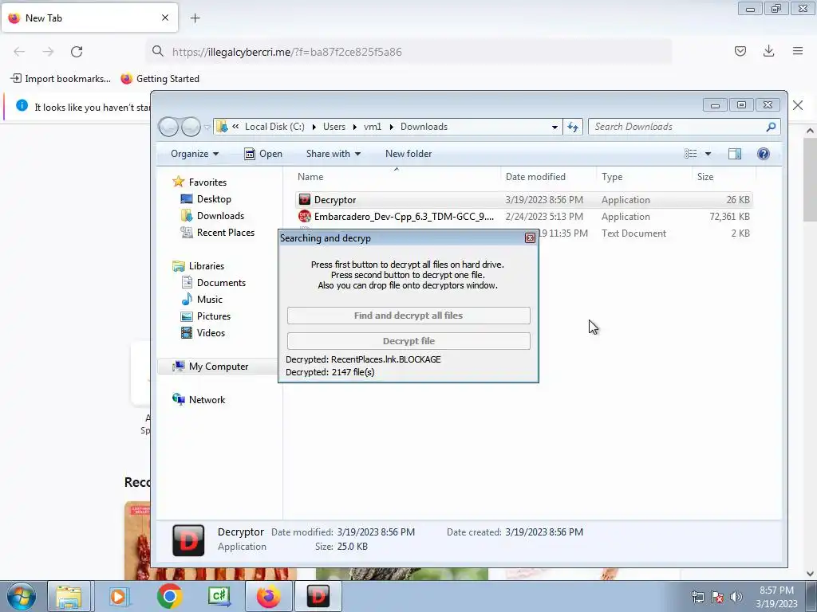Click Import bookmarks toolbar item
The height and width of the screenshot is (612, 817).
(x=61, y=79)
